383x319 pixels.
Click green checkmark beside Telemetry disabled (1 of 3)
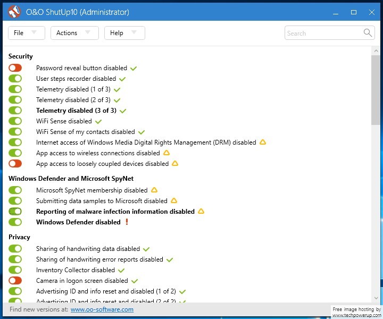coord(117,89)
